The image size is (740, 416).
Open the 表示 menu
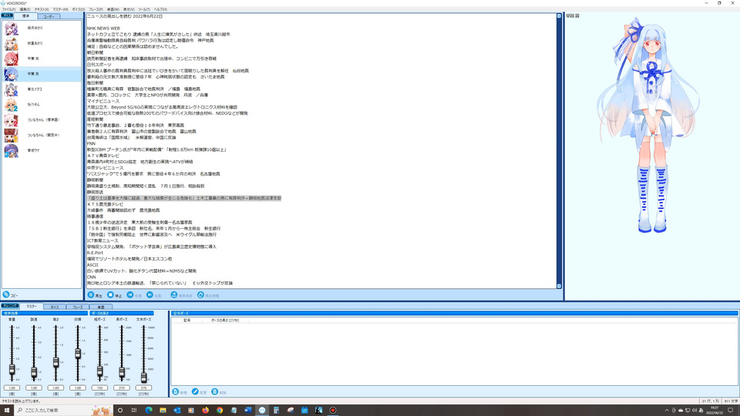click(x=129, y=9)
